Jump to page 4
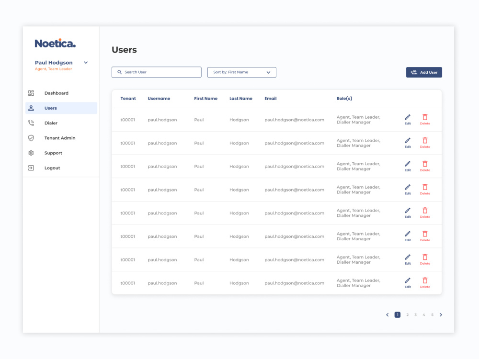Viewport: 479px width, 359px height. point(424,315)
